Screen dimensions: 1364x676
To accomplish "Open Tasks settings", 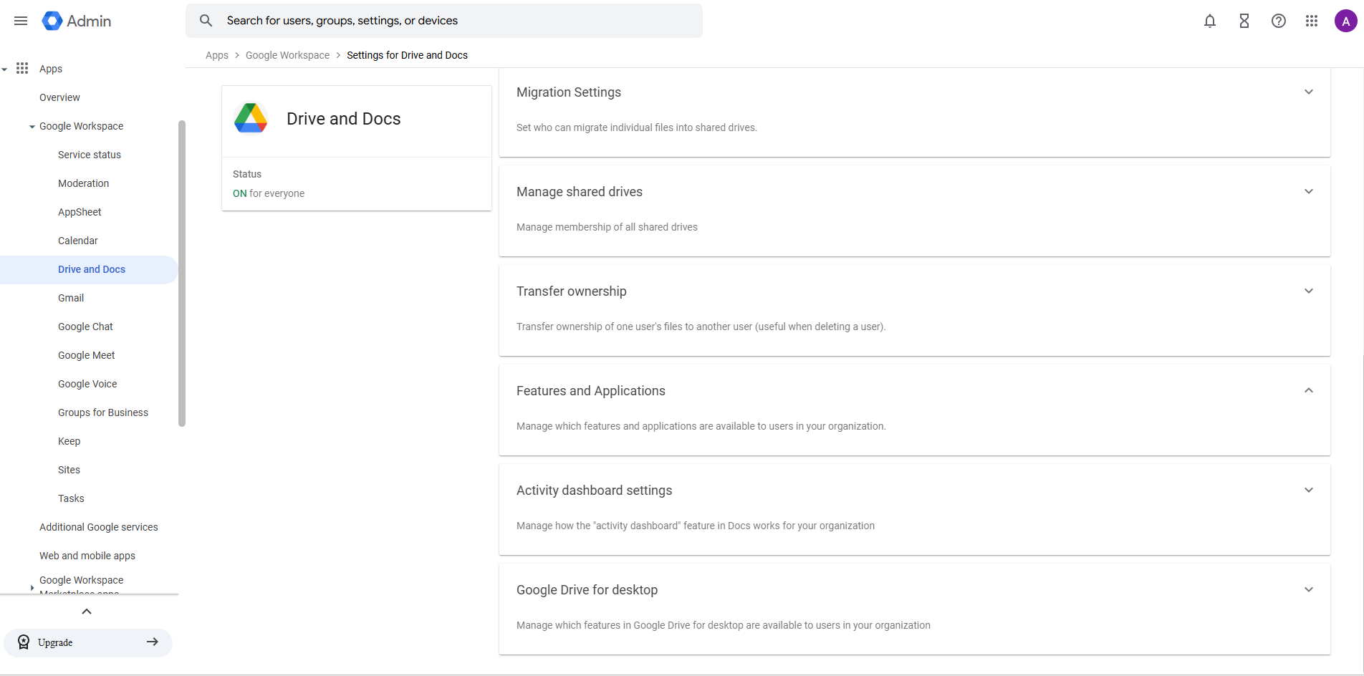I will pyautogui.click(x=71, y=498).
